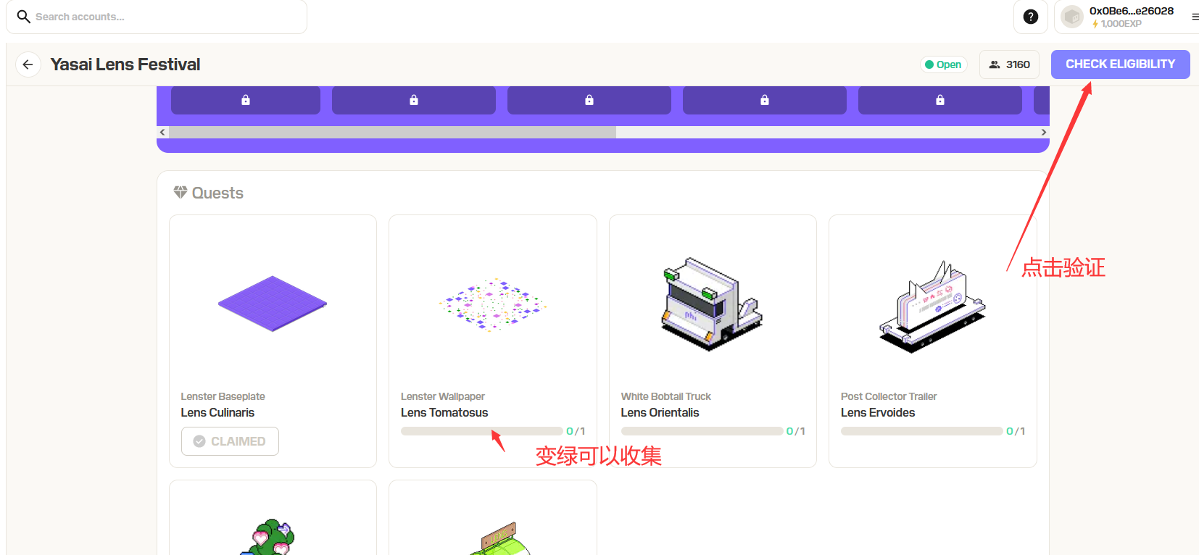Click the fifth locked slot in purple bar
Viewport: 1199px width, 555px height.
[939, 100]
